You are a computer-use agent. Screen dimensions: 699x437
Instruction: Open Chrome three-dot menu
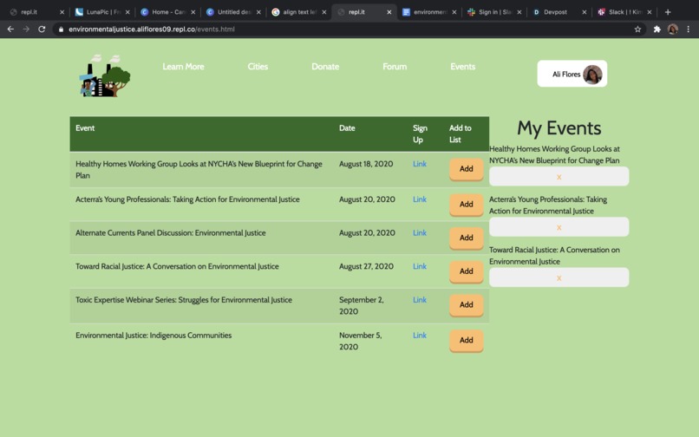tap(689, 29)
